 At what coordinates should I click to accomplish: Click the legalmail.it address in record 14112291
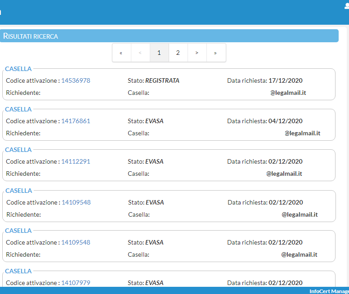click(x=284, y=174)
